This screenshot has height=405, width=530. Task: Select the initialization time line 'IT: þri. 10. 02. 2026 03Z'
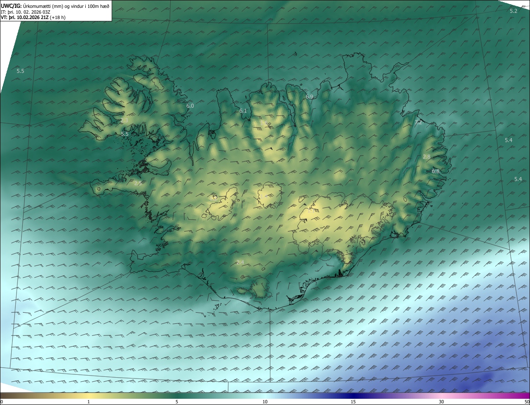pyautogui.click(x=26, y=12)
